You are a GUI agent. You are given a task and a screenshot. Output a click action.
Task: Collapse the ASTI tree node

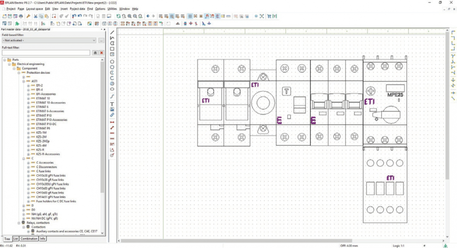pos(24,81)
